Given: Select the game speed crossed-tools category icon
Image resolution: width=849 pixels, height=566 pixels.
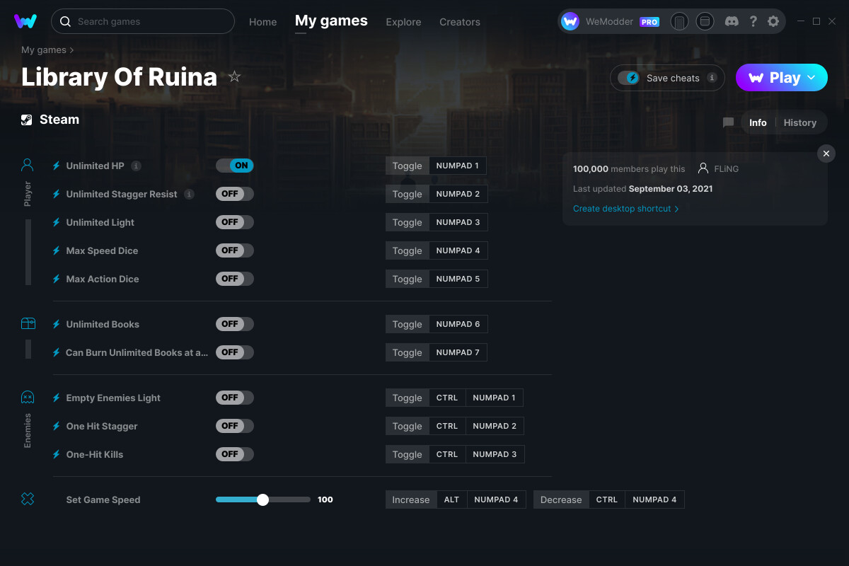Looking at the screenshot, I should (x=28, y=499).
